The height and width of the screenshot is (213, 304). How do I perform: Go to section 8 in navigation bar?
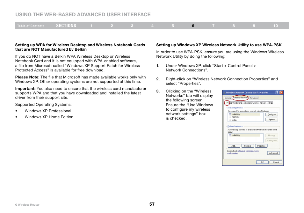pyautogui.click(x=234, y=26)
